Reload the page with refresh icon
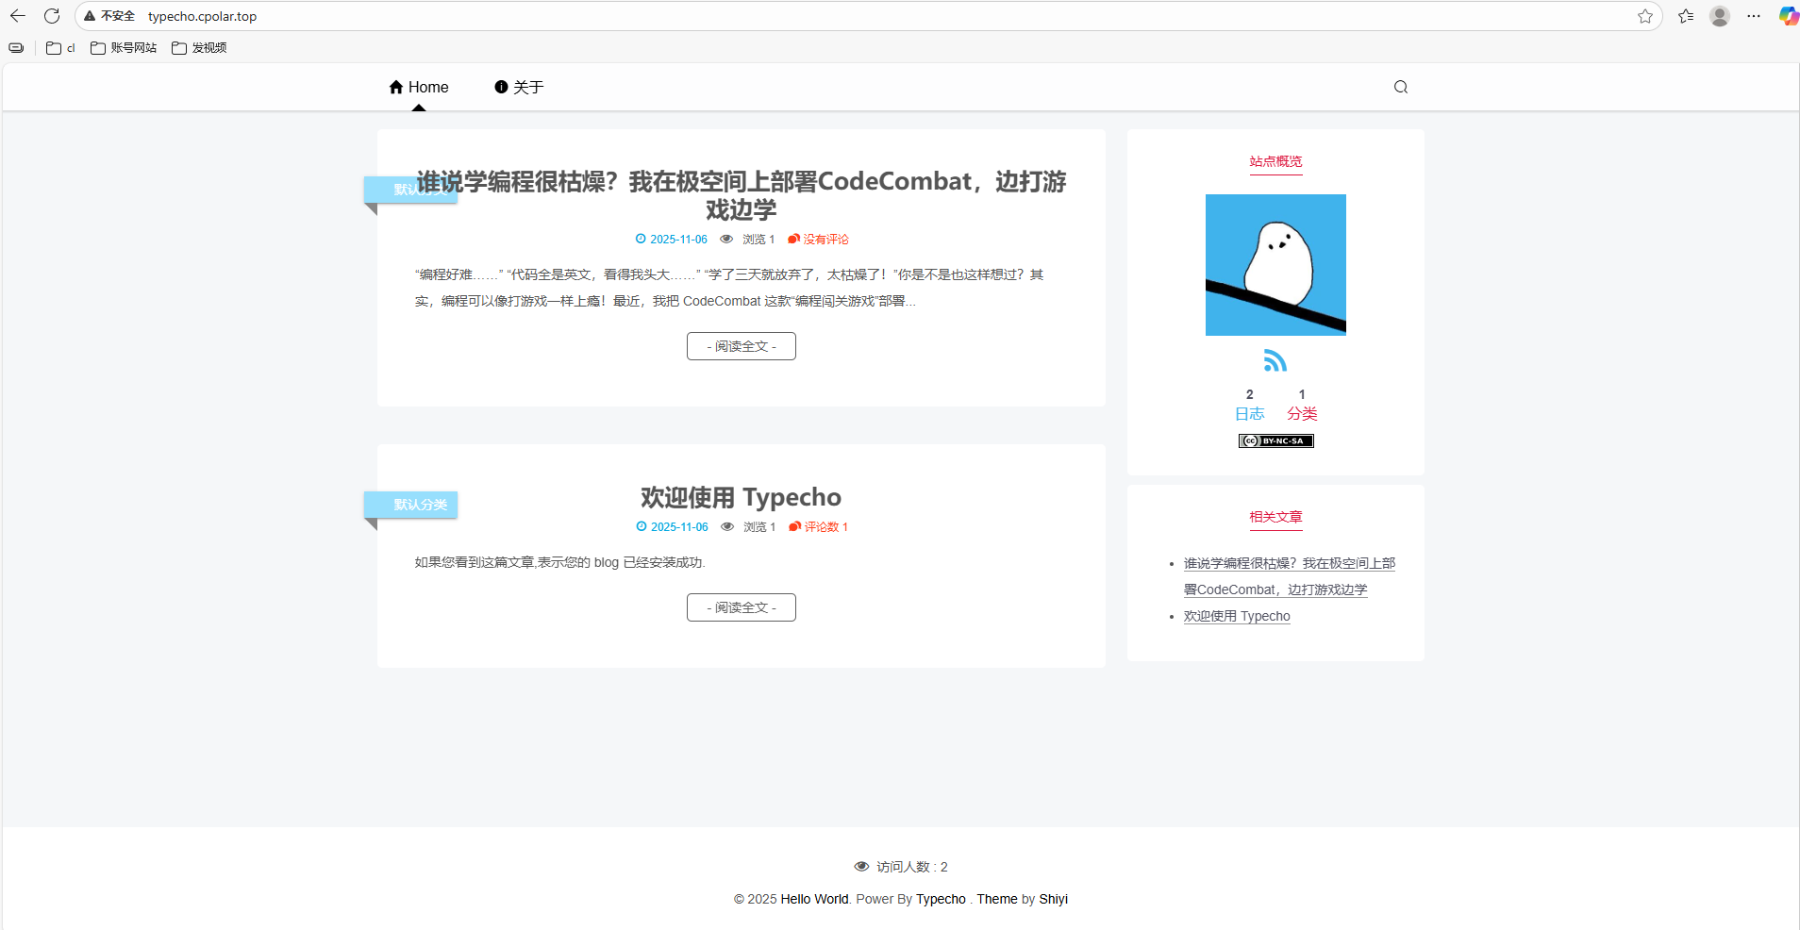Viewport: 1800px width, 930px height. (x=52, y=16)
